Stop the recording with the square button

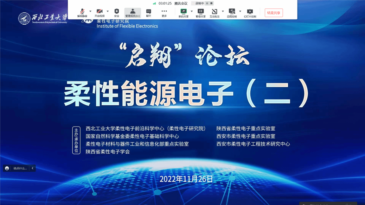(x=211, y=3)
